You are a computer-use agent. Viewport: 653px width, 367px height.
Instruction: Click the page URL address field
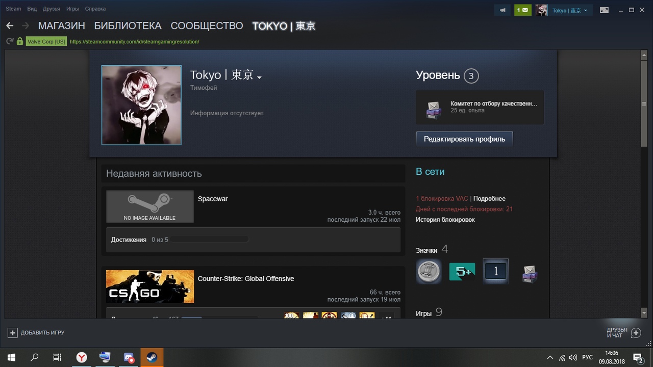134,41
